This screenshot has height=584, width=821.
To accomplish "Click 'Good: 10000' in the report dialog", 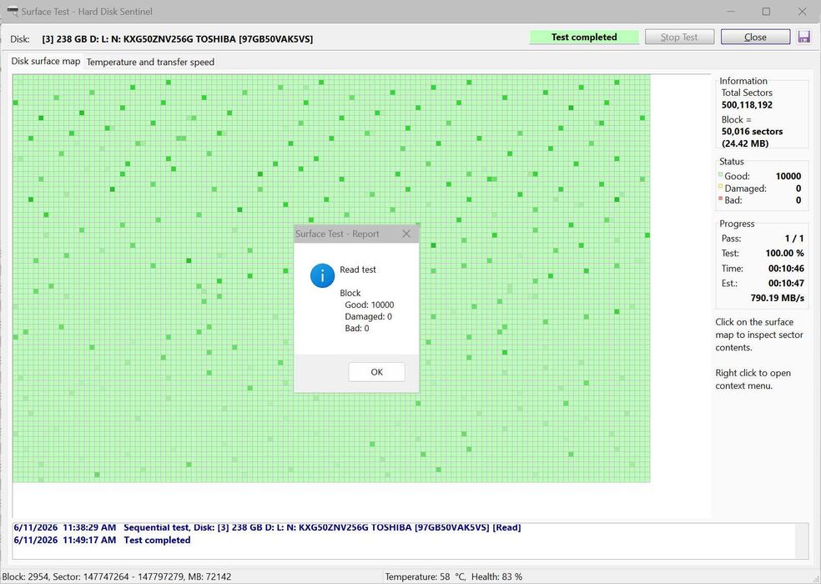I will coord(369,305).
